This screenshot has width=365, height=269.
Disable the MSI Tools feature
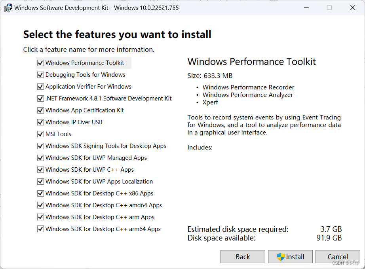click(x=40, y=134)
